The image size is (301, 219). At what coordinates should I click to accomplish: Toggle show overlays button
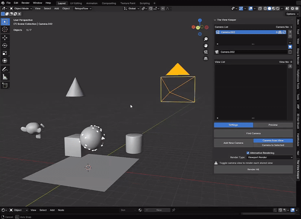pyautogui.click(x=251, y=8)
